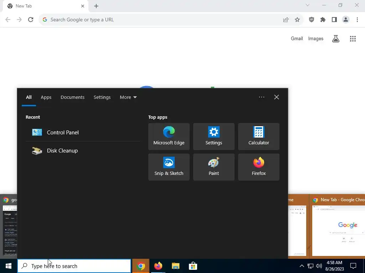Switch to the Apps search tab
This screenshot has width=365, height=273.
coord(46,97)
